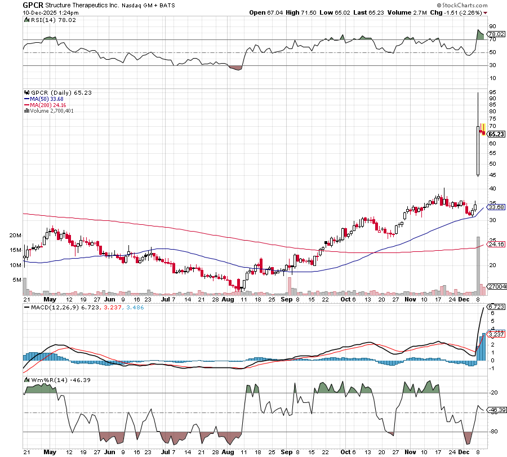507x457 pixels.
Task: Click the -46.39 Williams %R value tag
Action: point(496,410)
